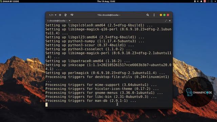Click 'Processing triggers for desktop-file-utils' line
217x122 pixels.
coord(107,77)
